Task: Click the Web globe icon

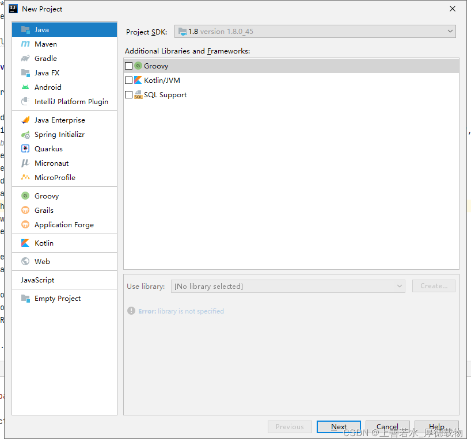Action: point(25,261)
